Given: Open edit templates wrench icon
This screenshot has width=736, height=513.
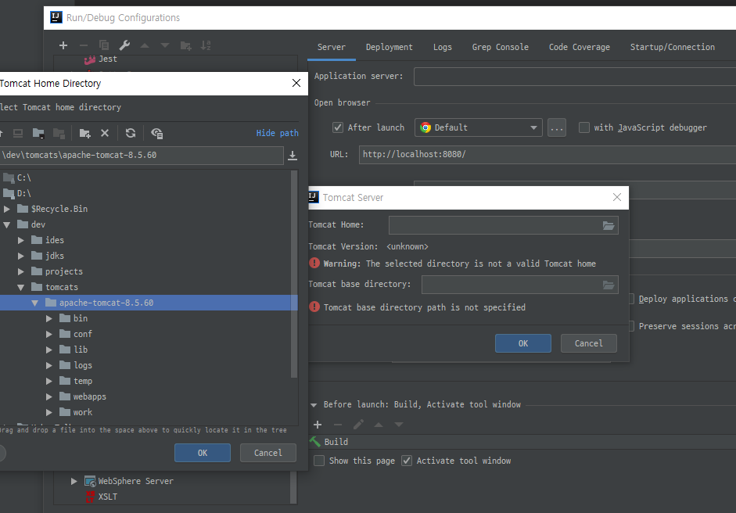Looking at the screenshot, I should [x=124, y=45].
